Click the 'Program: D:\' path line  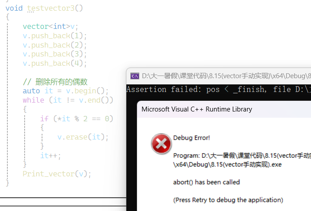pos(242,155)
